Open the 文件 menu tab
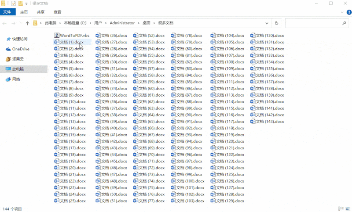Screen dimensions: 352x212 coord(7,12)
